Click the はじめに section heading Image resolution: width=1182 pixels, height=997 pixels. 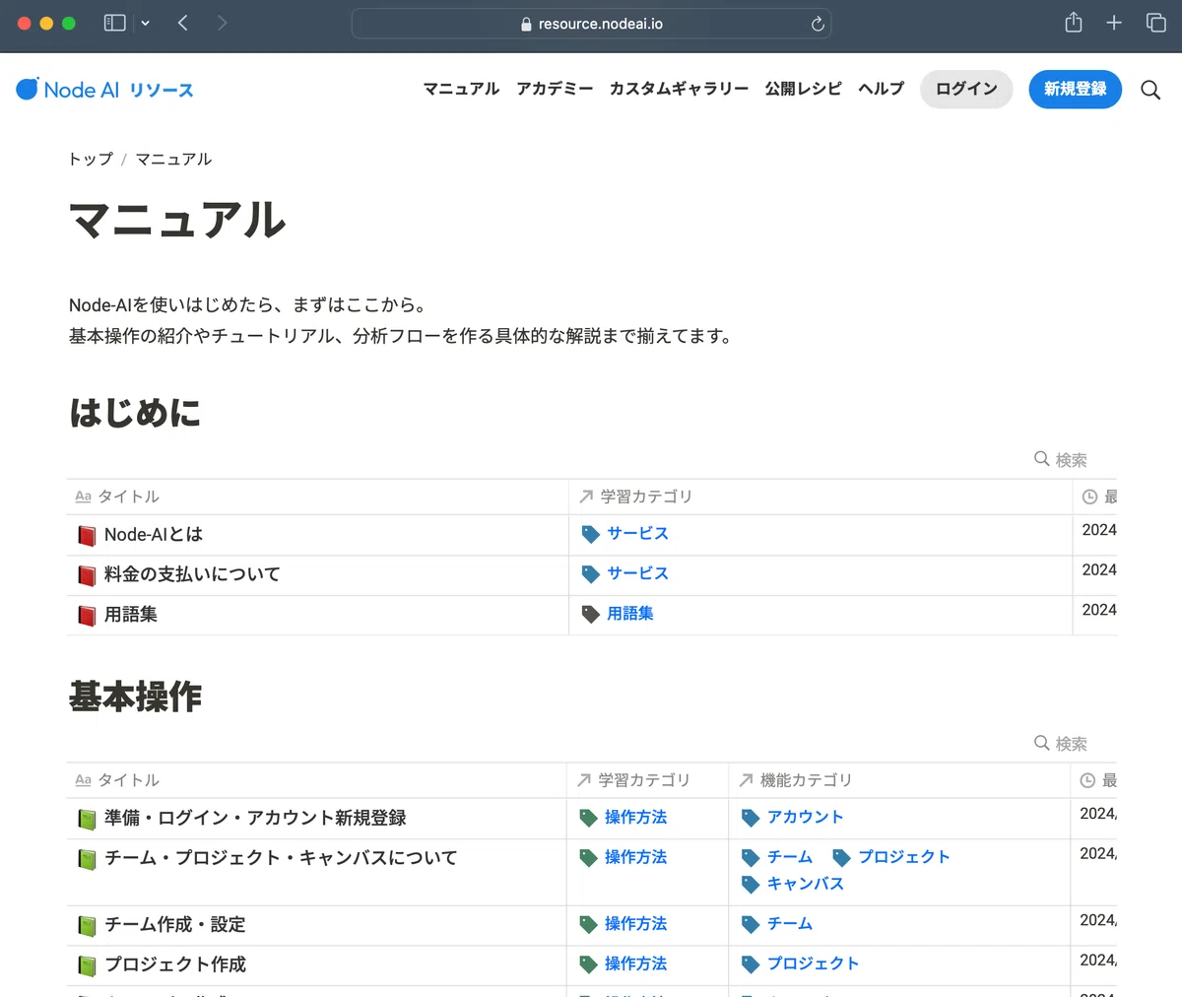point(135,413)
